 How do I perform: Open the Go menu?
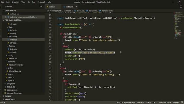pyautogui.click(x=29, y=2)
